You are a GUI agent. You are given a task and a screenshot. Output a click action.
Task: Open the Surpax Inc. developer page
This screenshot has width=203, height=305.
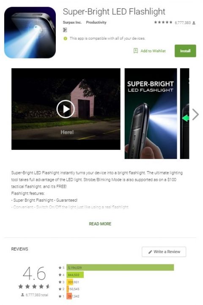click(x=72, y=22)
